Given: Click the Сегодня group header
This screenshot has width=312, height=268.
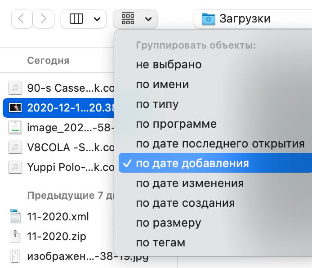Looking at the screenshot, I should [48, 61].
